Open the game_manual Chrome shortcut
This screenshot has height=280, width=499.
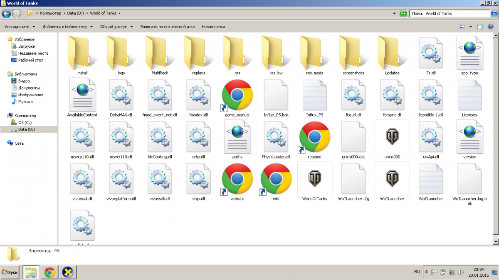coord(237,95)
